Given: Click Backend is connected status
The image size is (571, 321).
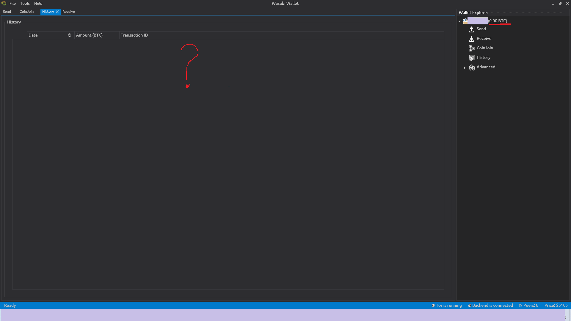Looking at the screenshot, I should click(x=490, y=305).
